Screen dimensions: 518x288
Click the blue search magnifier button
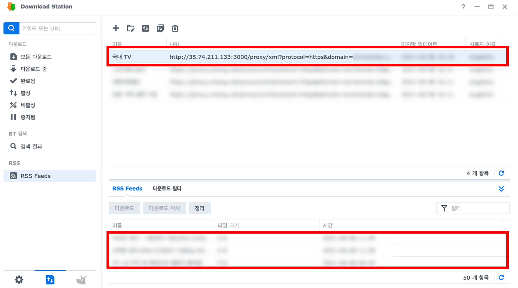[11, 28]
